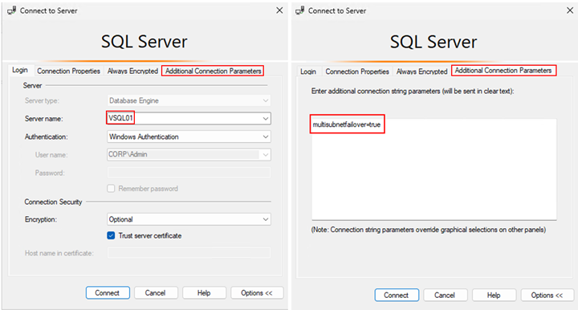
Task: Switch to Connection Properties tab in right dialog
Action: point(357,71)
